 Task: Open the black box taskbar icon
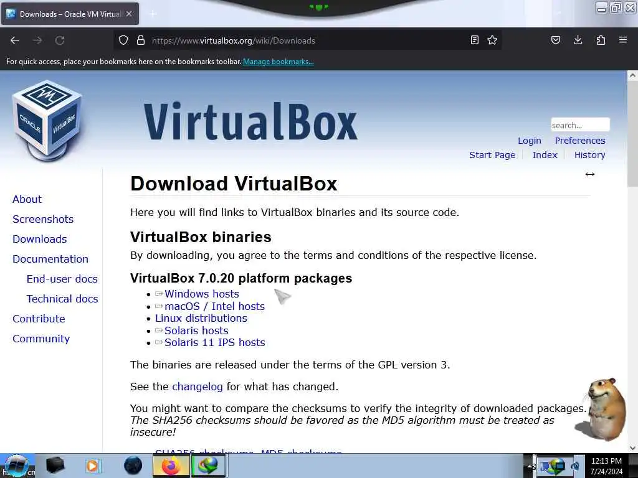(x=55, y=466)
